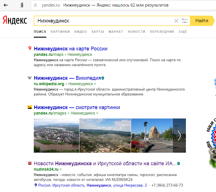Clear the search query with the X icon
The width and height of the screenshot is (216, 192).
click(x=176, y=21)
